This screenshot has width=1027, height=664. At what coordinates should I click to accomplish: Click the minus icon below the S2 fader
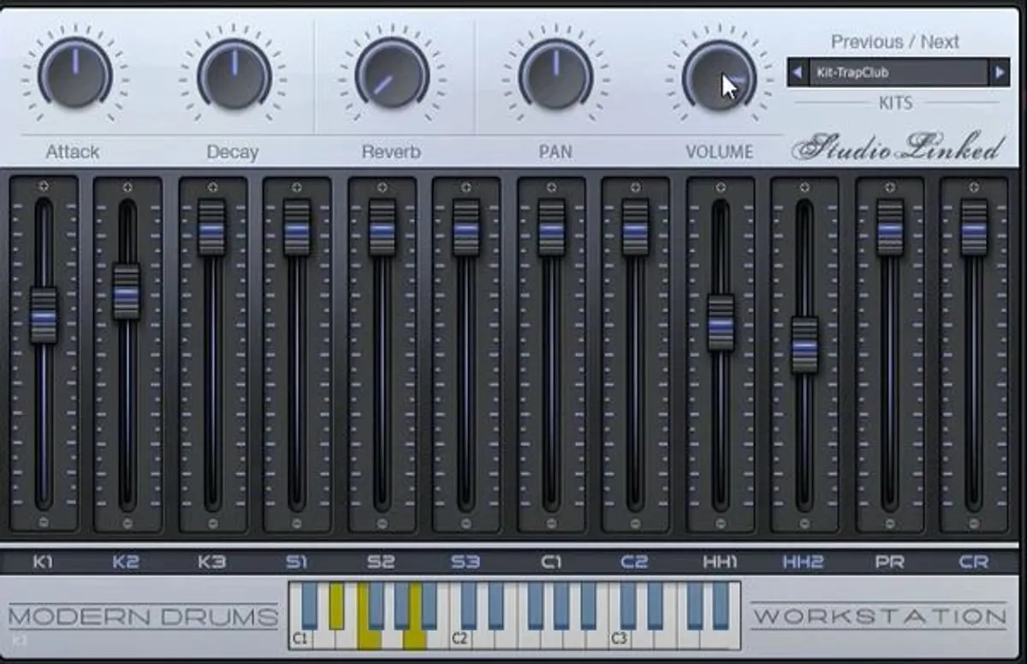point(380,523)
